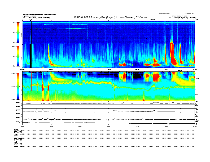
Task: Click 12:00 tick label under RAD1 spectrogram
Action: click(x=108, y=70)
